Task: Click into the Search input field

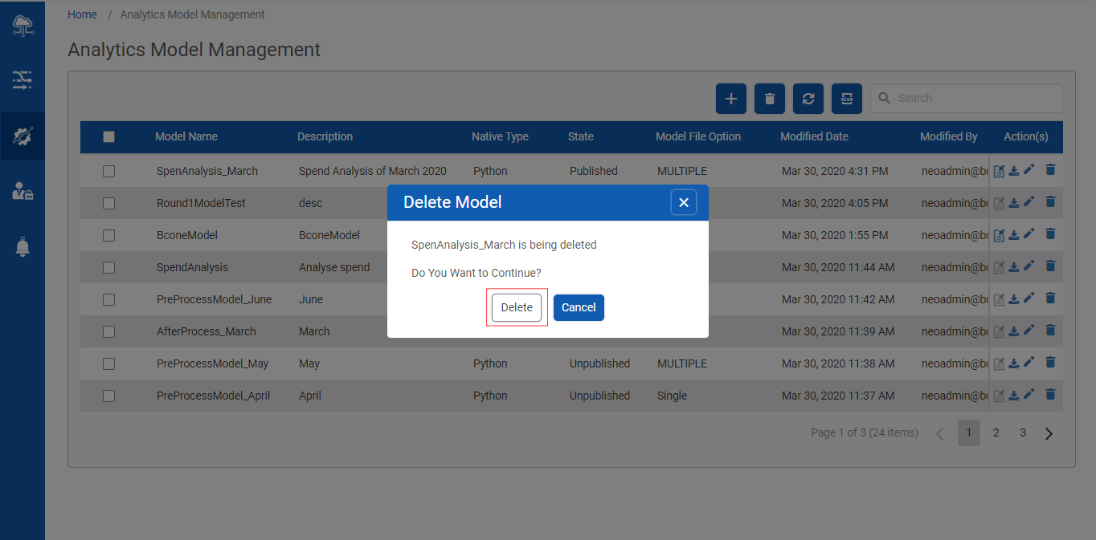Action: [x=967, y=99]
